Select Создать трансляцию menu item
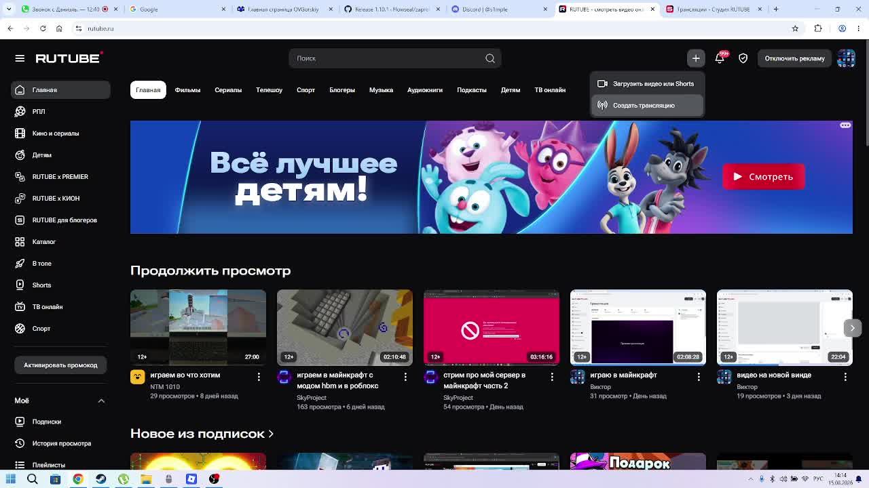Image resolution: width=869 pixels, height=488 pixels. coord(647,106)
